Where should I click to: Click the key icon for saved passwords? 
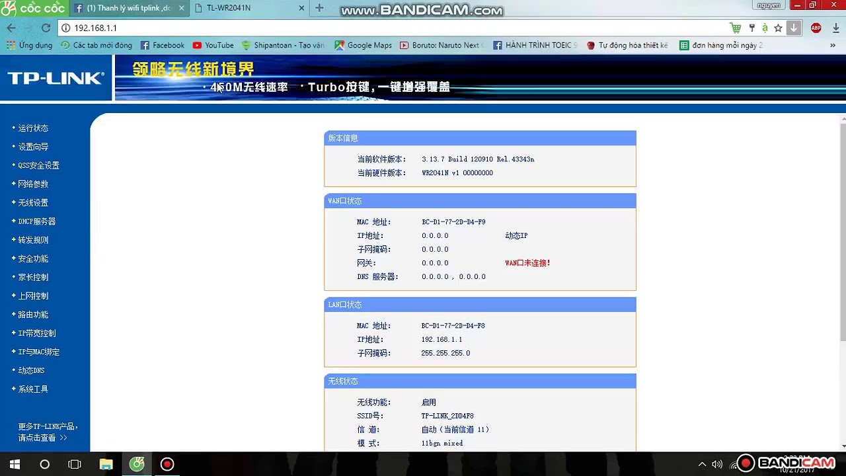pos(751,28)
